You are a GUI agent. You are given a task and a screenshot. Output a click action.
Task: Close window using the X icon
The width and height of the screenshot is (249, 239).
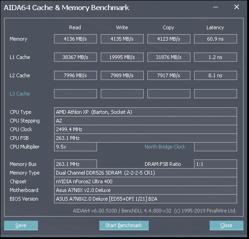(237, 7)
